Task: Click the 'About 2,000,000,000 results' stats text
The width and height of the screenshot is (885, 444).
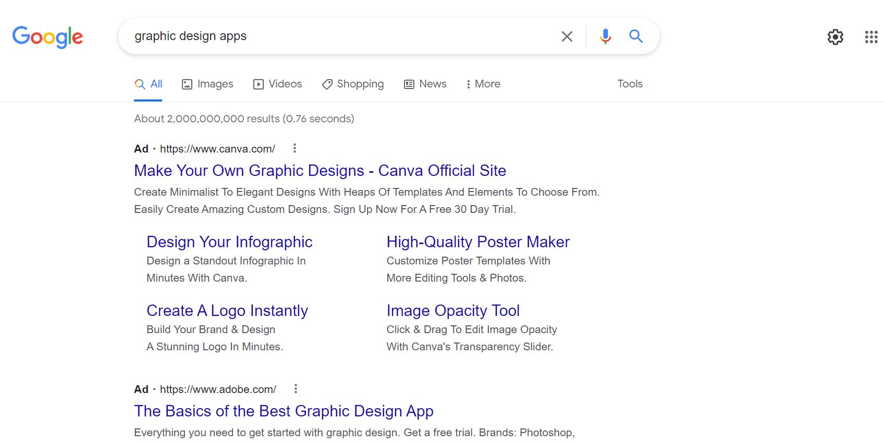Action: click(244, 119)
